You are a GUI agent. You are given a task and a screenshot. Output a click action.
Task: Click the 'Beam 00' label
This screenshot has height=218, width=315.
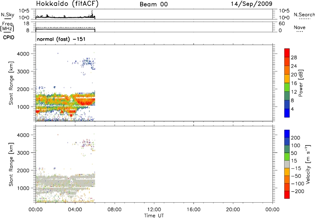pos(154,4)
